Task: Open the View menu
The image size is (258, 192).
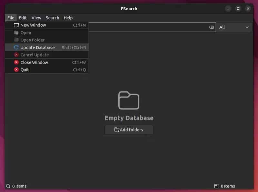Action: tap(36, 18)
